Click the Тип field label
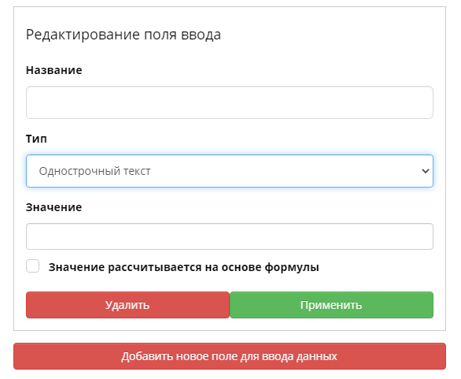Viewport: 461px width, 379px height. tap(36, 139)
